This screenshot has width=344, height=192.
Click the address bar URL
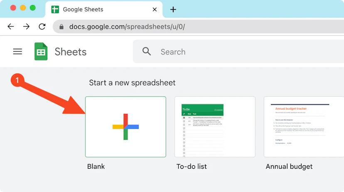point(127,27)
